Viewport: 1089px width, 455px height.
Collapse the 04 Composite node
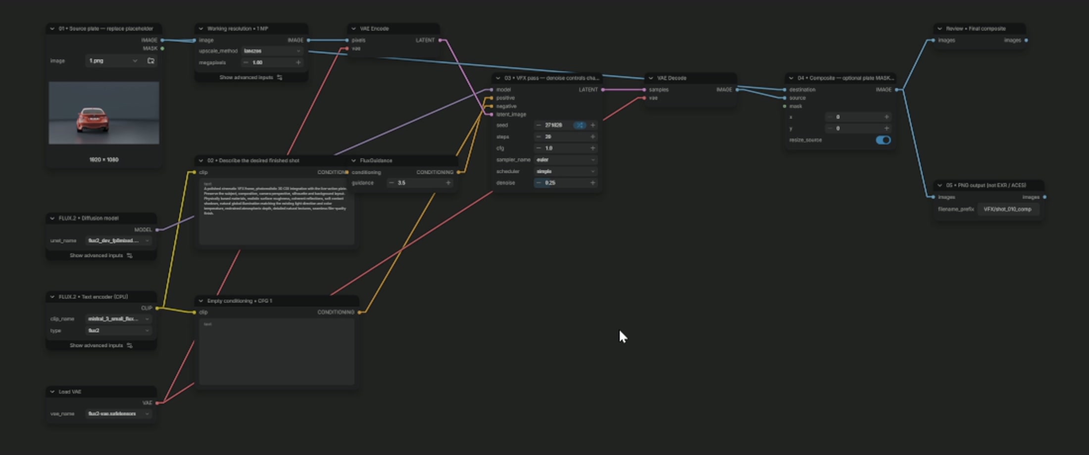[x=791, y=78]
